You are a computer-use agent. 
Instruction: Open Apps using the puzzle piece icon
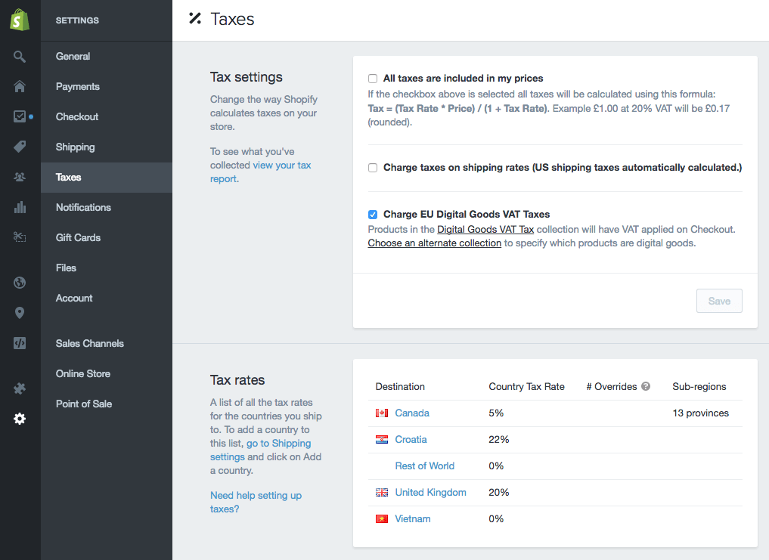coord(20,388)
